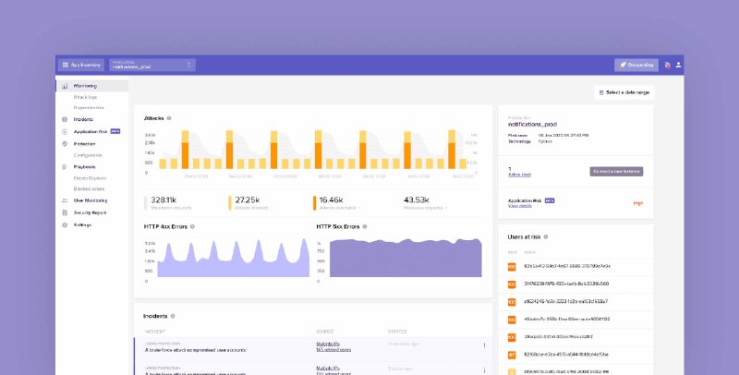Image resolution: width=739 pixels, height=375 pixels.
Task: Click the notifications_prod title in details card
Action: [x=532, y=125]
